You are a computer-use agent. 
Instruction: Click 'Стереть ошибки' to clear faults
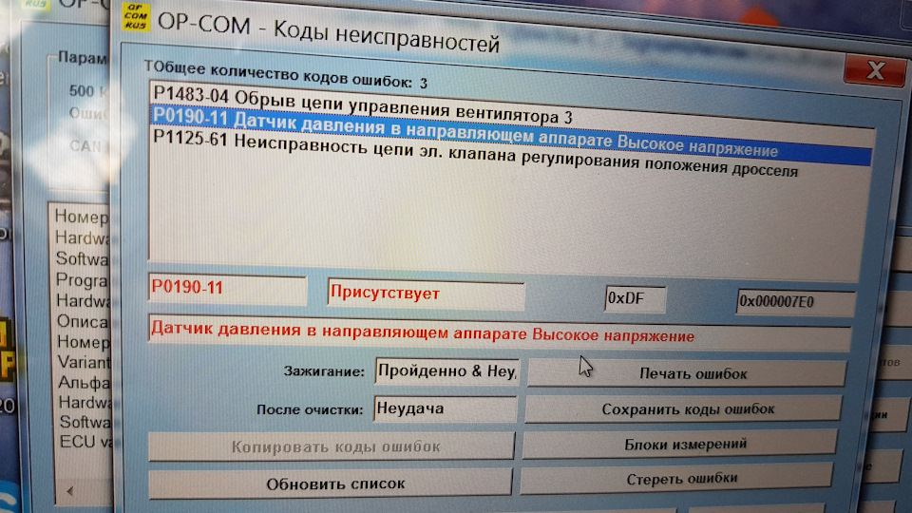pyautogui.click(x=676, y=479)
